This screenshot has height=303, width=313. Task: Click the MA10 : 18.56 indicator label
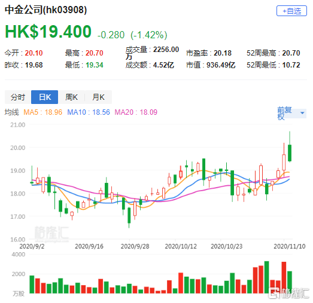click(89, 112)
